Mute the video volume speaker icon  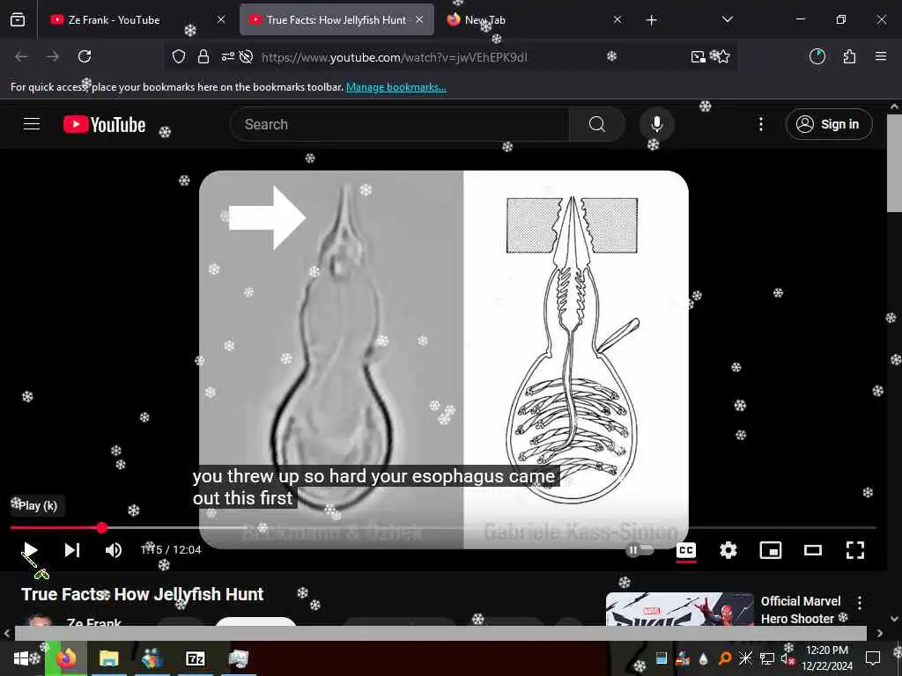pos(114,550)
